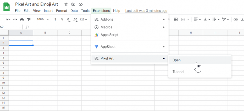244x111 pixels.
Task: Select column A header
Action: pos(21,33)
